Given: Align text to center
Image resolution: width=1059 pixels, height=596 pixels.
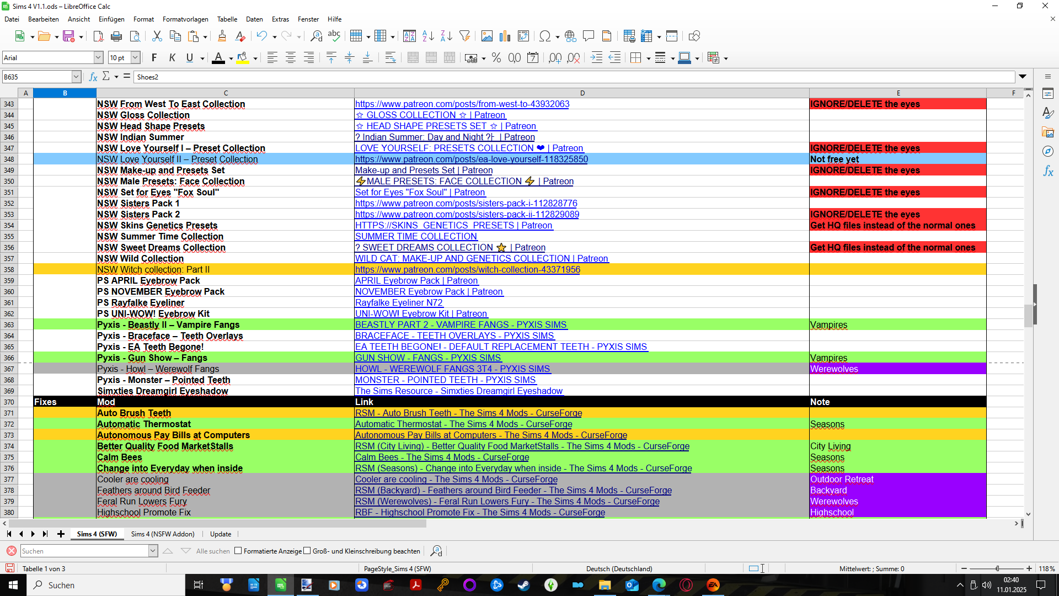Looking at the screenshot, I should click(291, 58).
